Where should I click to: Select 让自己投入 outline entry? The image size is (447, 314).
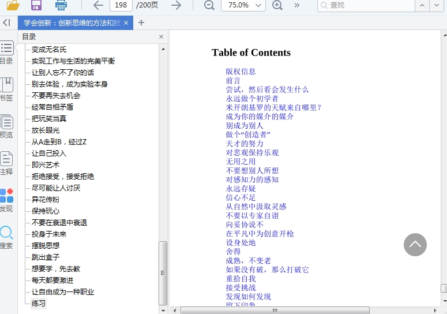point(49,153)
